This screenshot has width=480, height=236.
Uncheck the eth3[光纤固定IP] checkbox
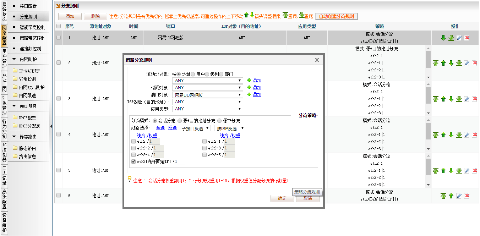(x=133, y=161)
